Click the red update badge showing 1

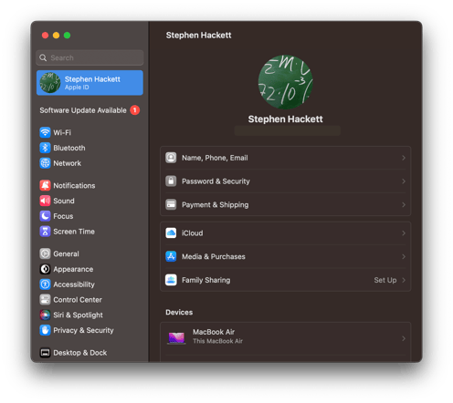(135, 110)
